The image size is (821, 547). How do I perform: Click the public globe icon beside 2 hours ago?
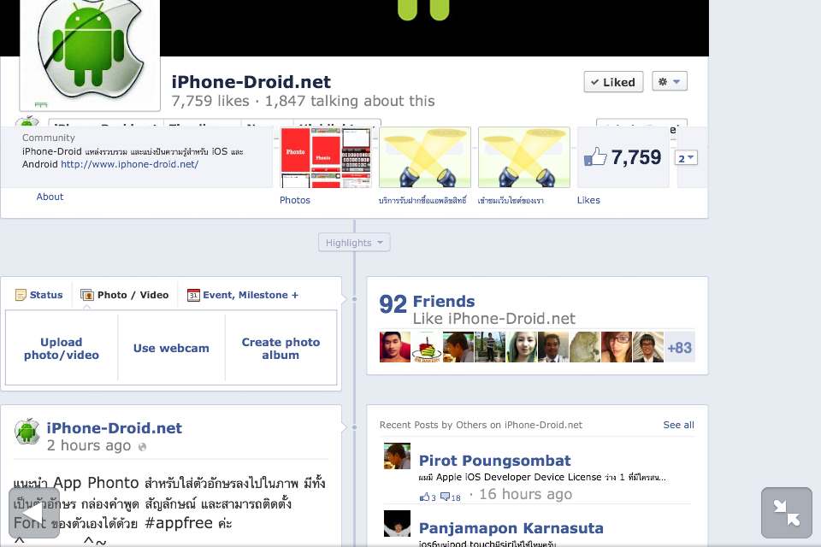pyautogui.click(x=142, y=447)
